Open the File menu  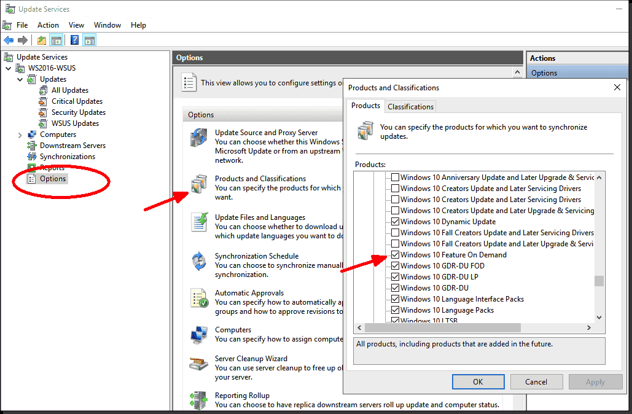point(22,25)
